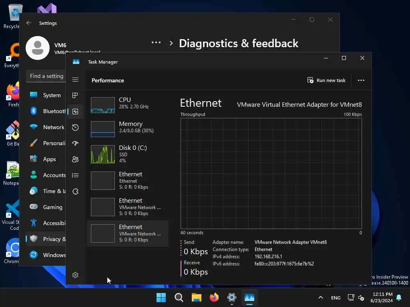Open Gaming category in Settings
The image size is (410, 307).
tap(46, 207)
